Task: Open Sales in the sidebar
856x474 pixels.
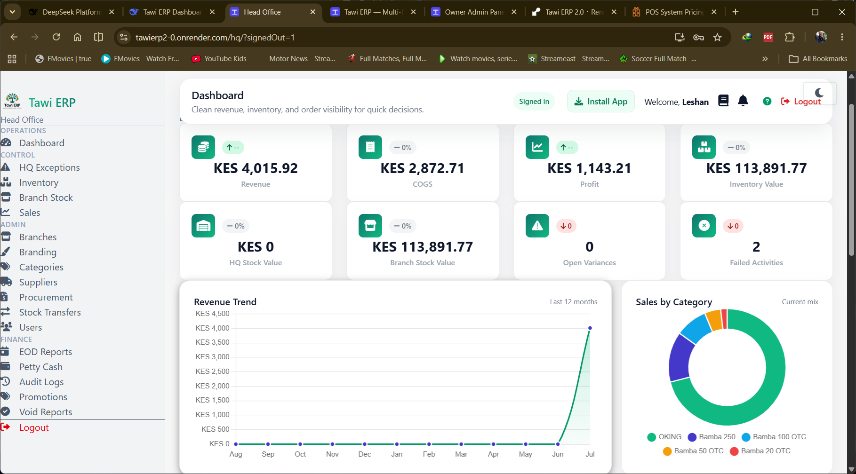Action: click(x=30, y=213)
